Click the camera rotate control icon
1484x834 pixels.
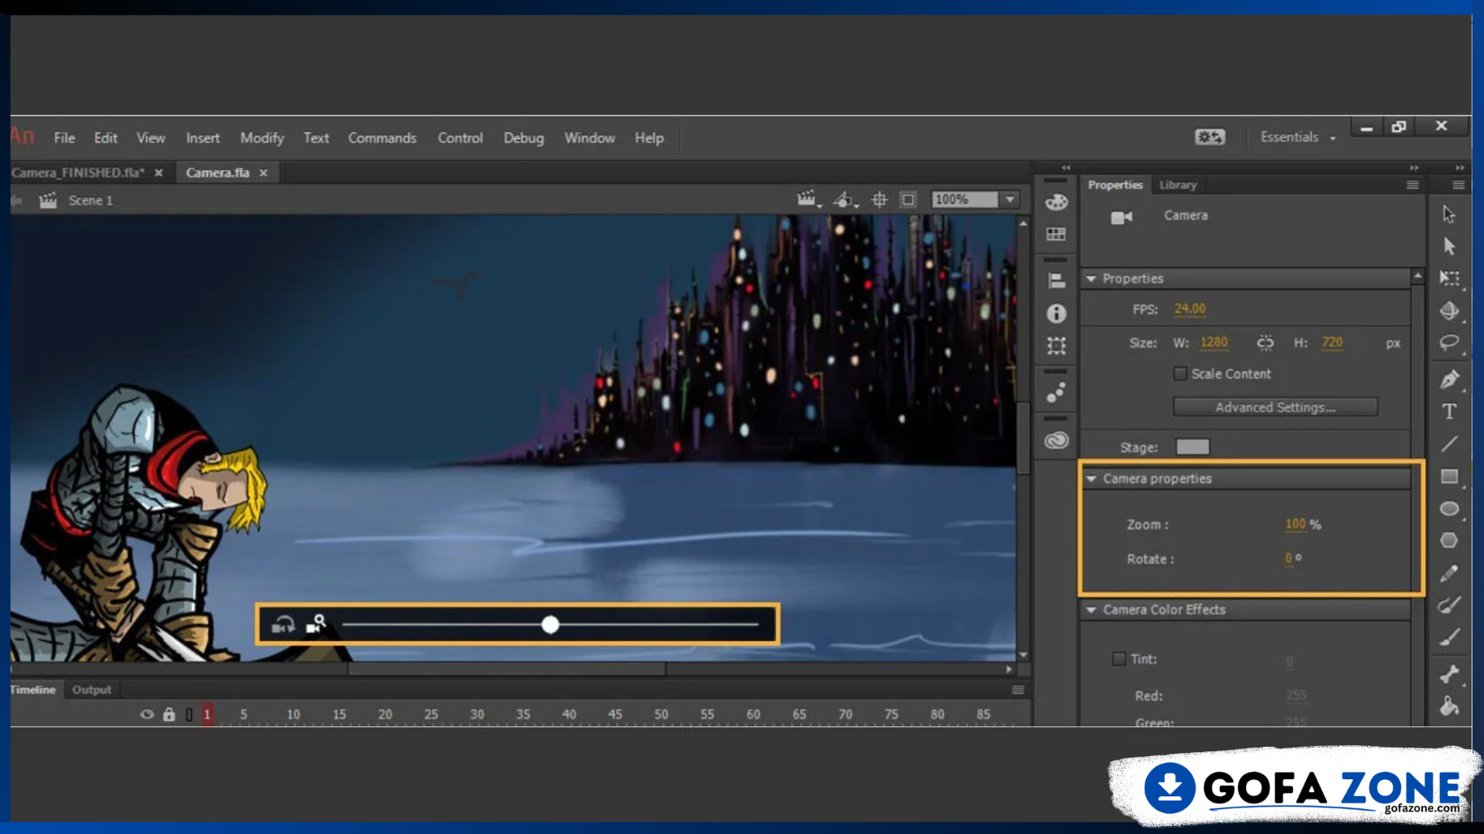283,625
